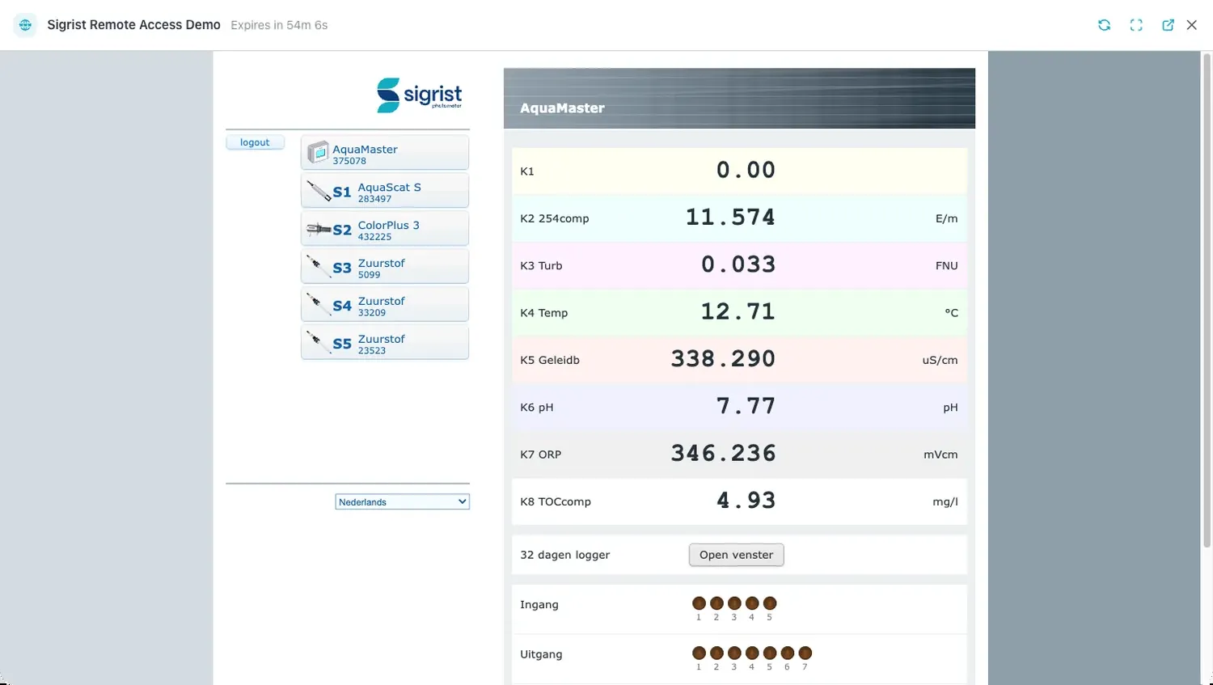This screenshot has width=1213, height=685.
Task: Click the page vertical scrollbar
Action: point(1207,301)
